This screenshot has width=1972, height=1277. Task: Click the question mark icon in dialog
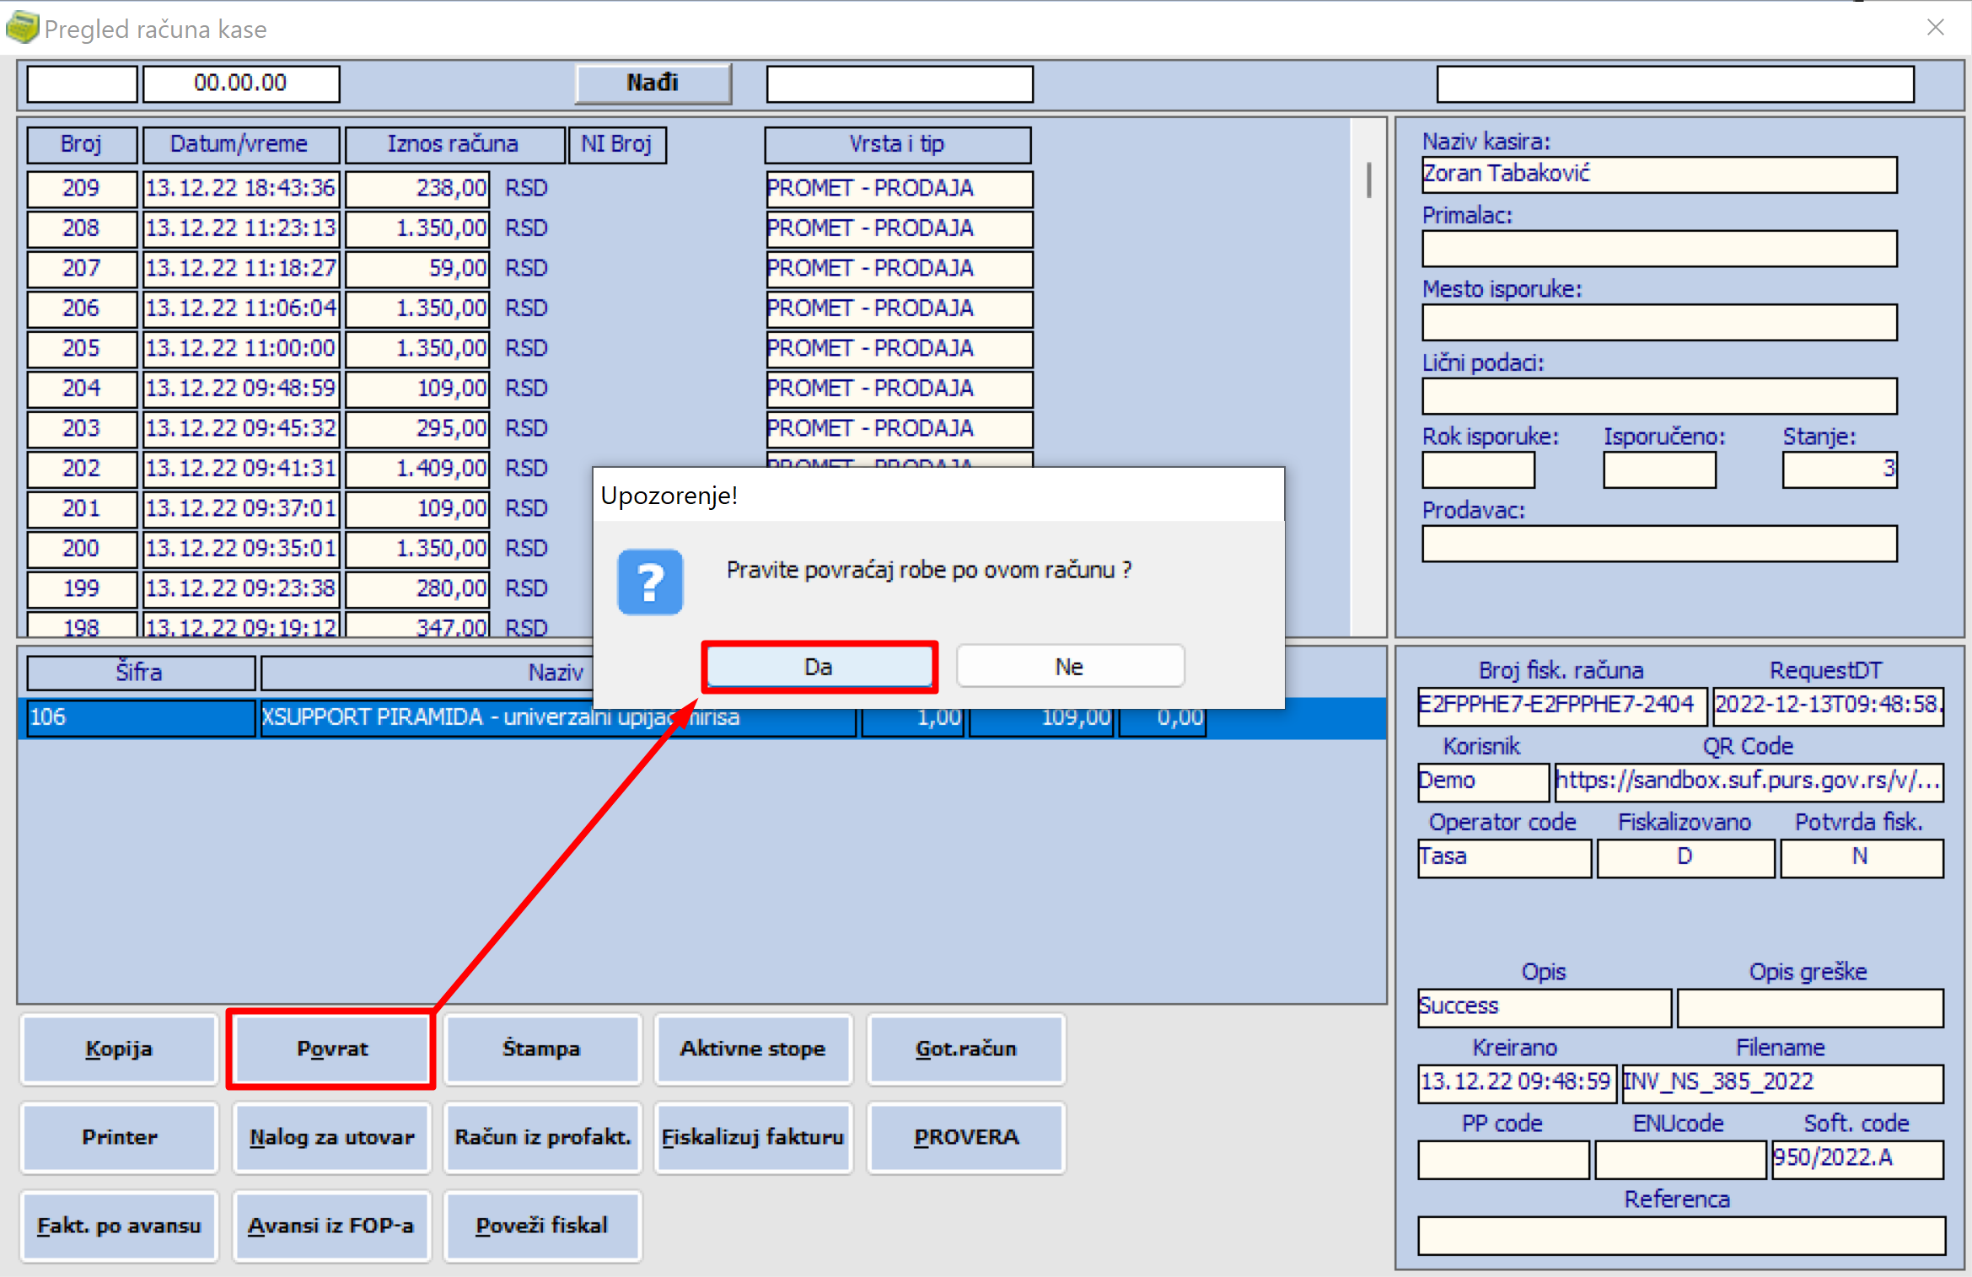pyautogui.click(x=650, y=582)
